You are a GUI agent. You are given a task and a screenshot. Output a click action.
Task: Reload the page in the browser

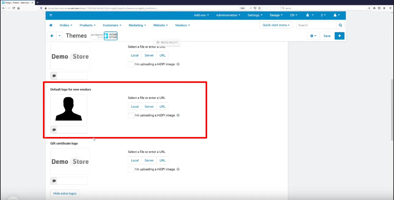coord(14,8)
